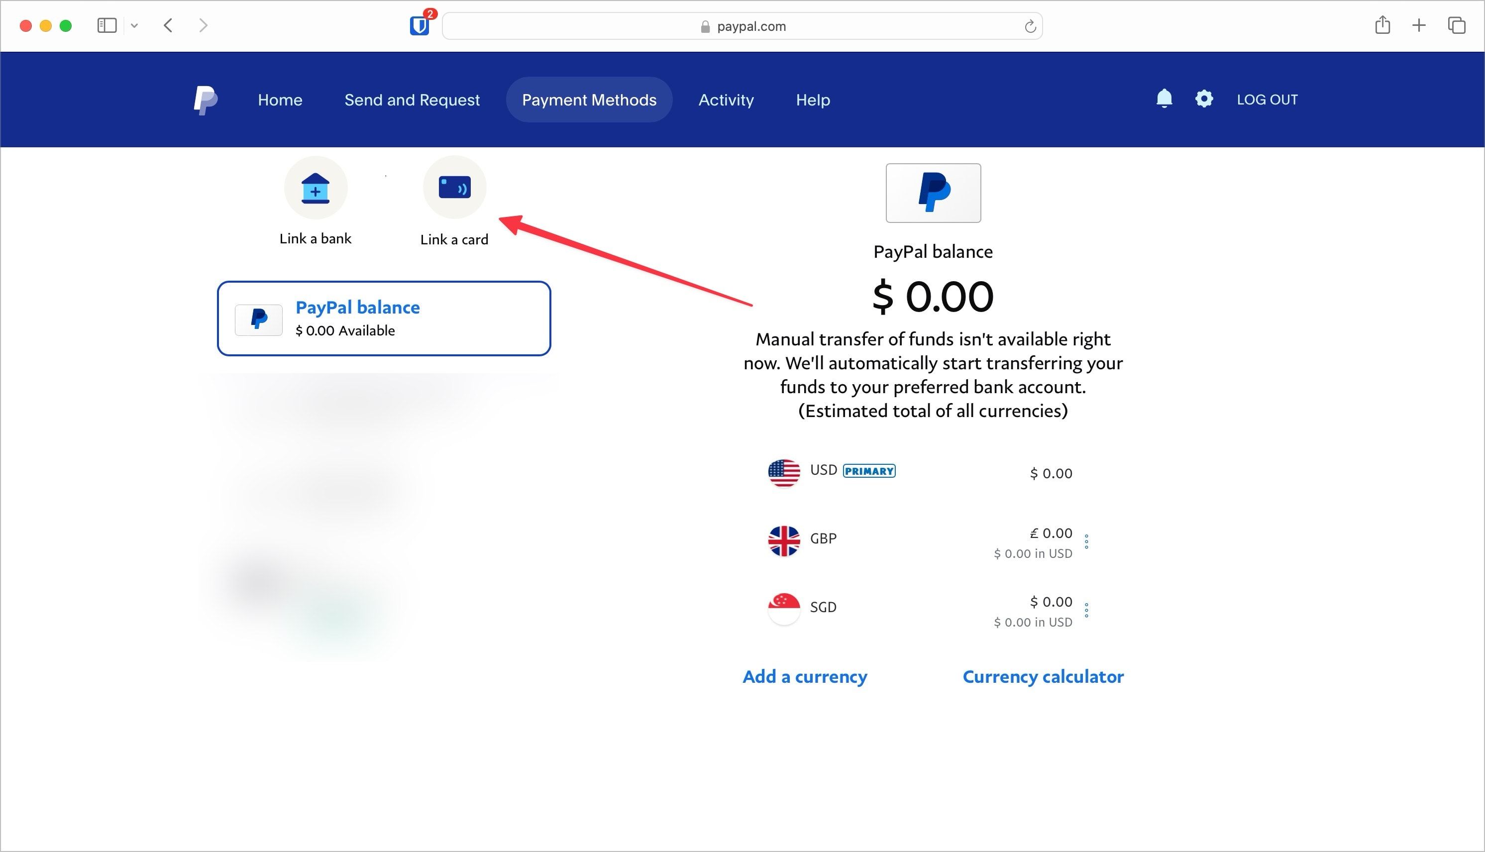Click the Add a currency link
Viewport: 1485px width, 852px height.
point(806,676)
